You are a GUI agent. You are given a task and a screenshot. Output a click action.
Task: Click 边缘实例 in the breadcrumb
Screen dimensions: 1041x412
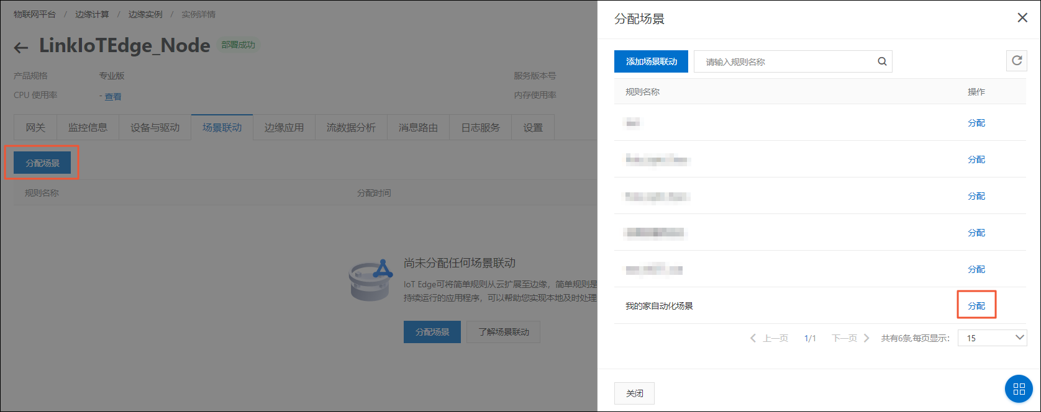[145, 14]
